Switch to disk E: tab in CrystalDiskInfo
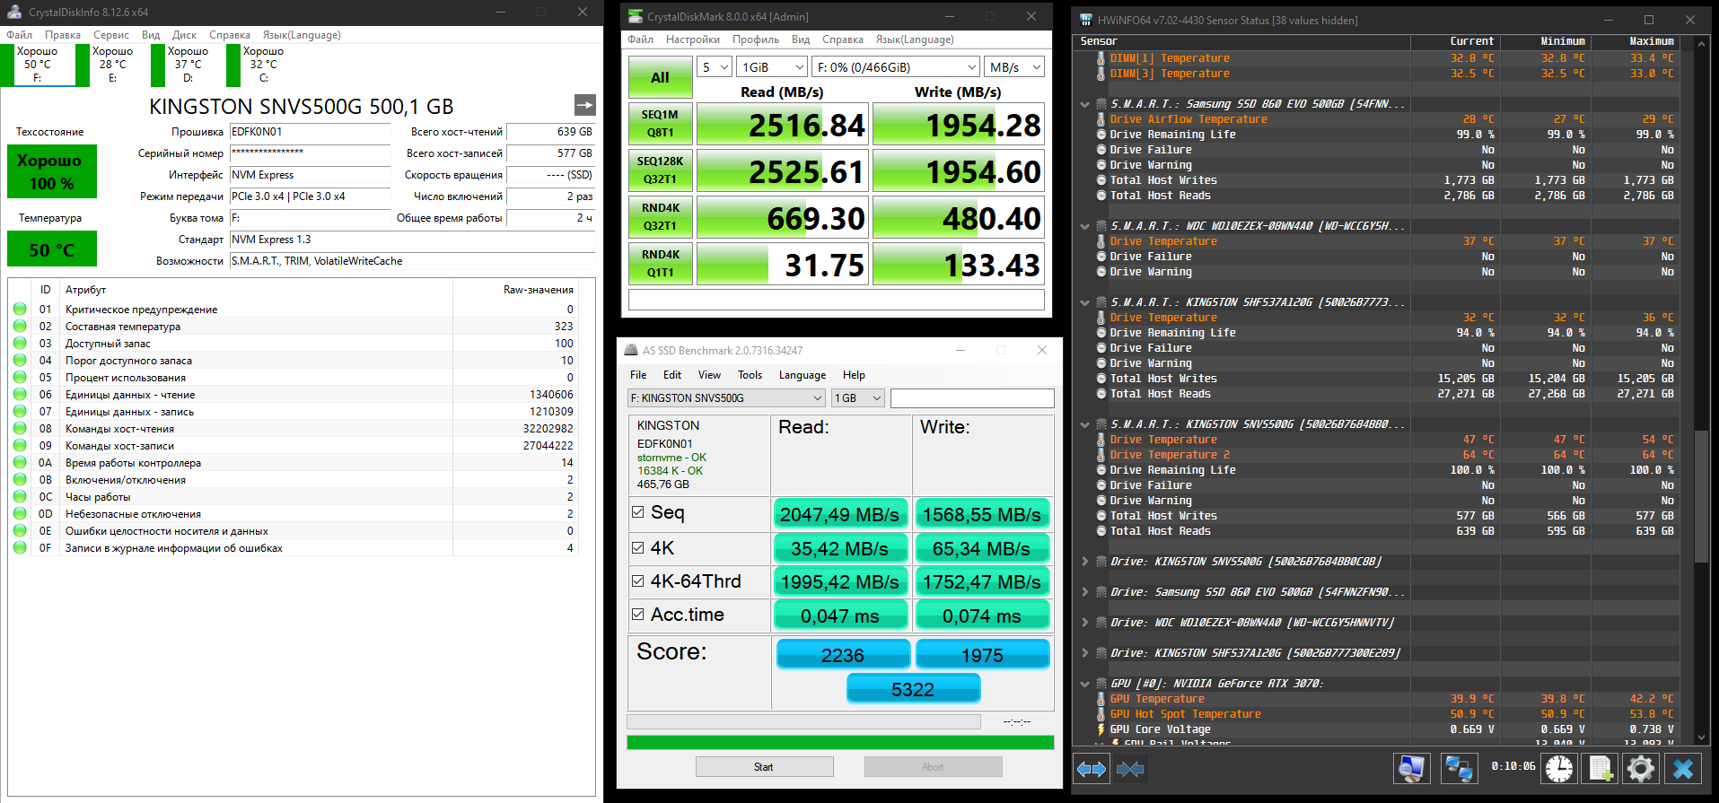The image size is (1719, 803). 113,65
